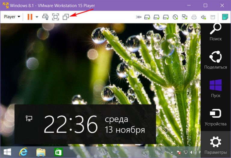The width and height of the screenshot is (231, 158).
Task: Click the network adapter device icon
Action: pyautogui.click(x=185, y=17)
